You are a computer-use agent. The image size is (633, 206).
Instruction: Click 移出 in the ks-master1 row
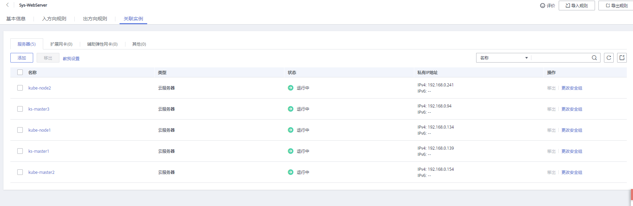(x=551, y=151)
